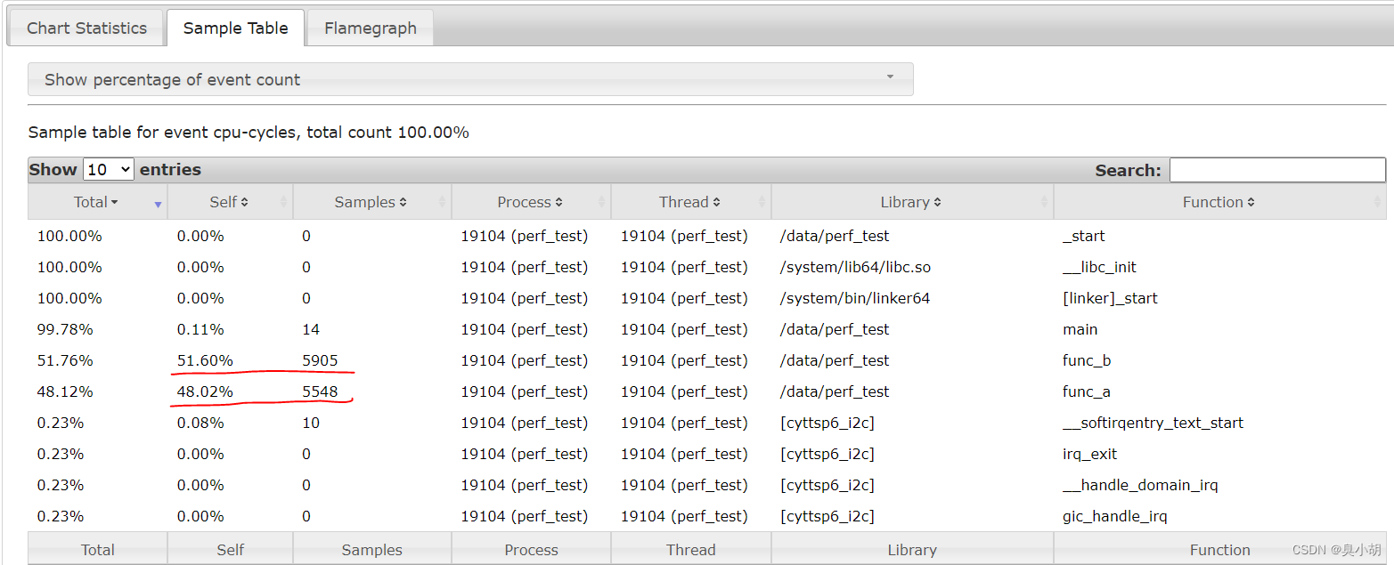The image size is (1394, 565).
Task: Switch to the Chart Statistics tab
Action: point(86,28)
